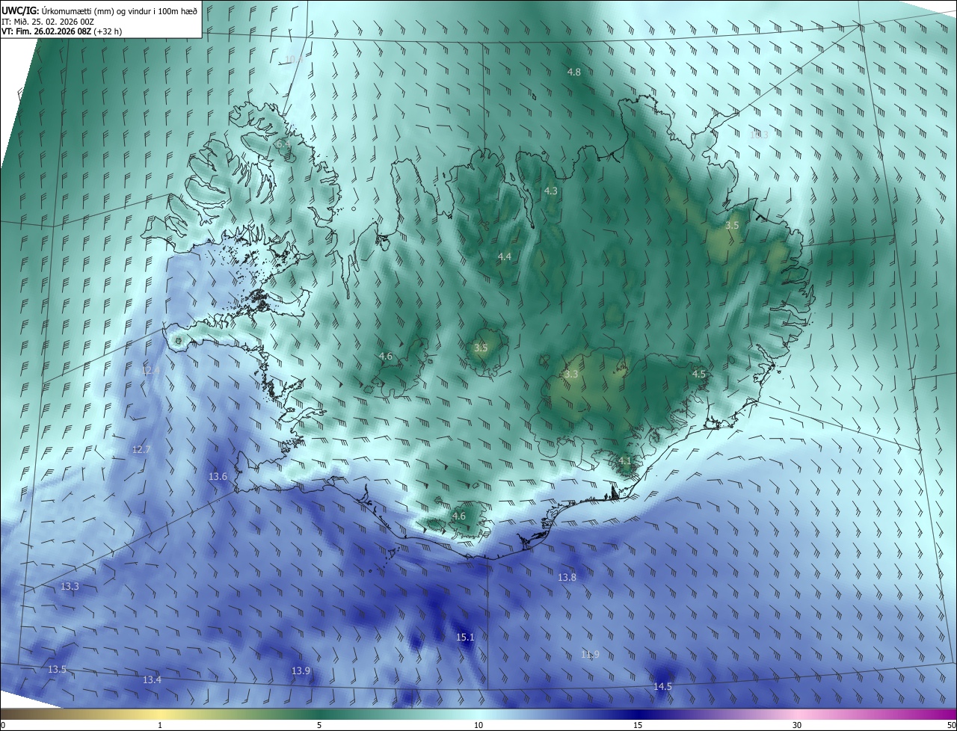Screen dimensions: 957x731
Task: Click the 13.8 value label
Action: pyautogui.click(x=567, y=577)
